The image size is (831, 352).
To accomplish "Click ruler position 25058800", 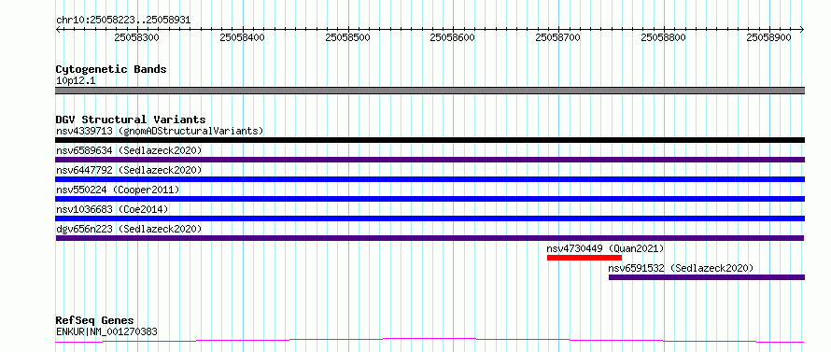I will coord(664,37).
